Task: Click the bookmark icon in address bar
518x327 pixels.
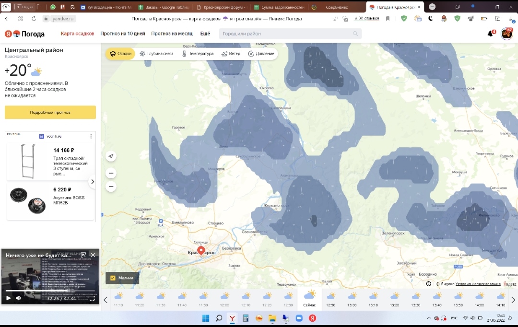Action: coord(388,19)
